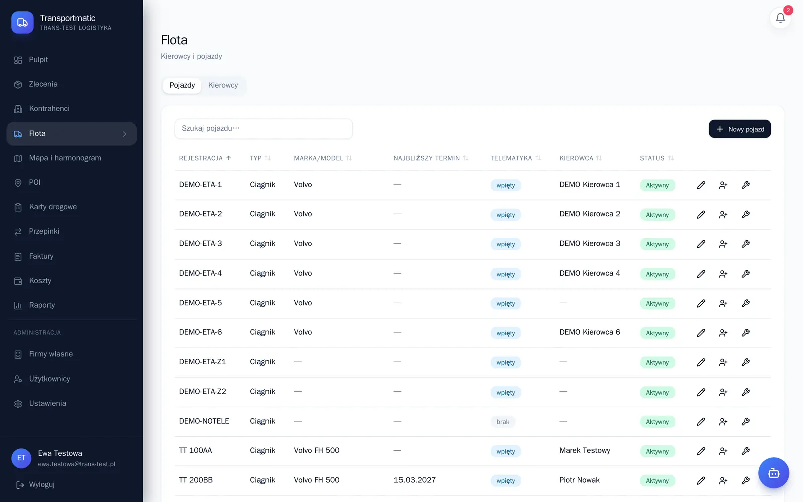803x502 pixels.
Task: Open the notifications bell
Action: pyautogui.click(x=780, y=18)
